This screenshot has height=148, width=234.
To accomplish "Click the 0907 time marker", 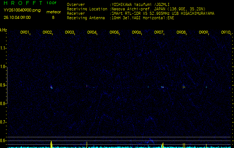I will click(x=159, y=33).
